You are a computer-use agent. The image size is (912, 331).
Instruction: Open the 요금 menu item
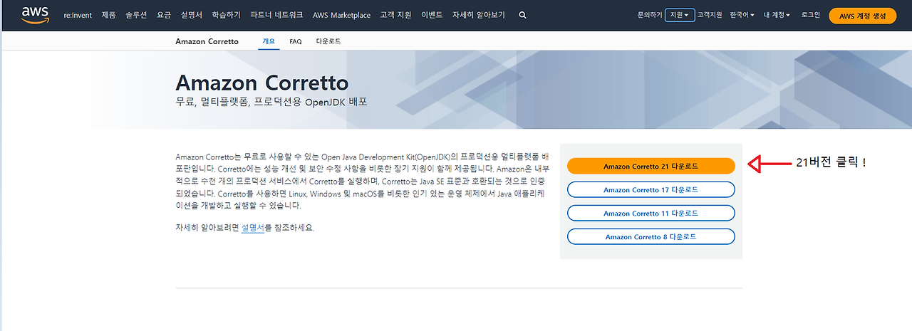point(165,15)
